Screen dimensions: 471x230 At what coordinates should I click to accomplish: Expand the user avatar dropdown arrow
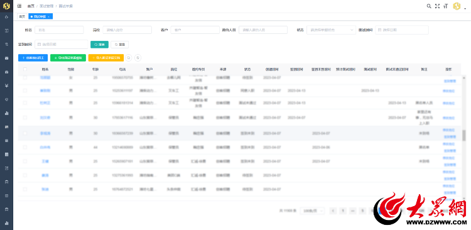tap(465, 8)
